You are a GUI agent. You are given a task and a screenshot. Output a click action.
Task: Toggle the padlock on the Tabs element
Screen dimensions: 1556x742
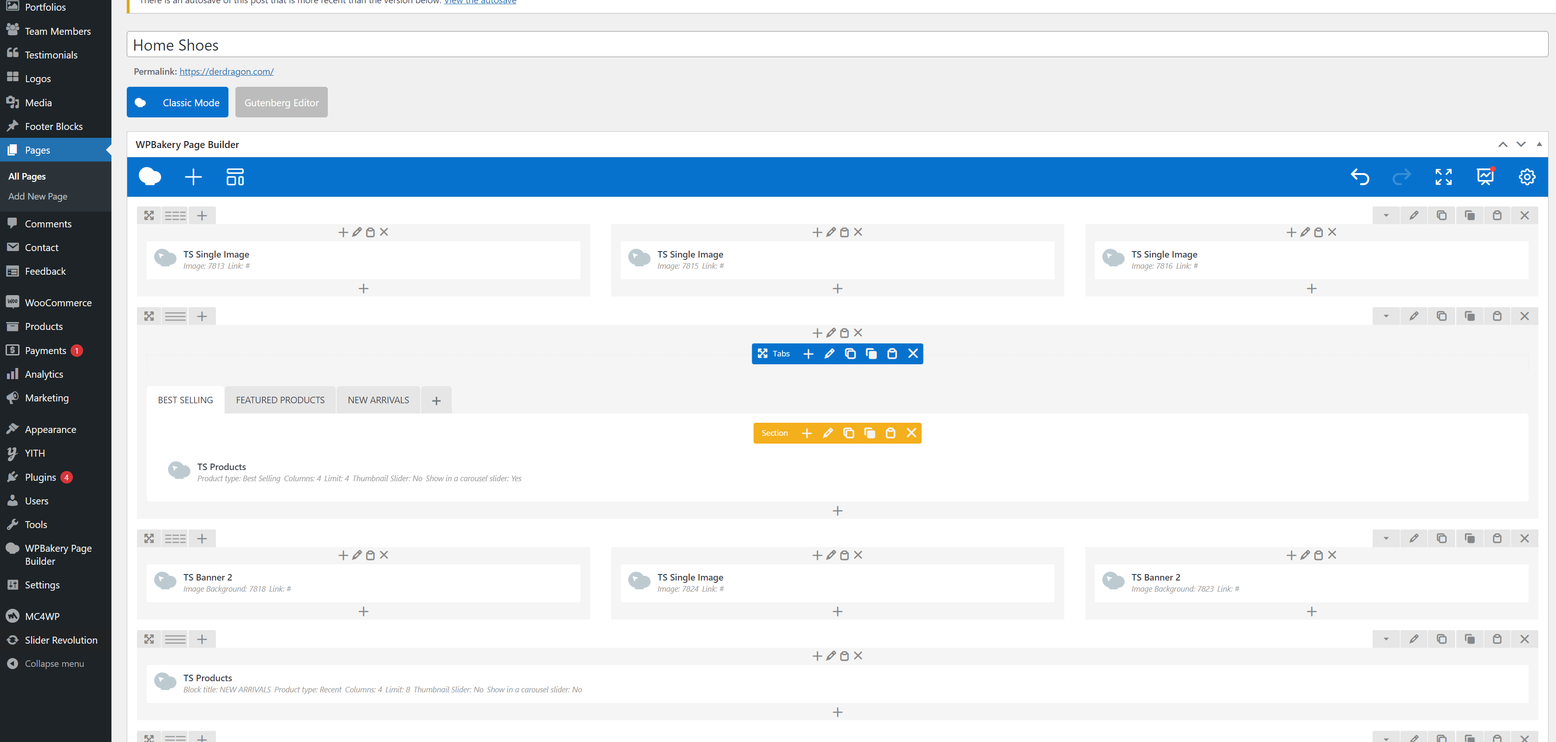[892, 353]
